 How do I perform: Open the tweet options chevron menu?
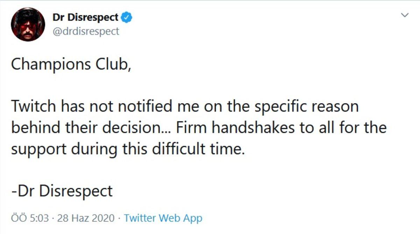click(x=405, y=15)
